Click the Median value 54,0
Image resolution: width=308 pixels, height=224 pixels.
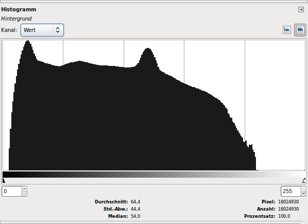click(x=135, y=216)
